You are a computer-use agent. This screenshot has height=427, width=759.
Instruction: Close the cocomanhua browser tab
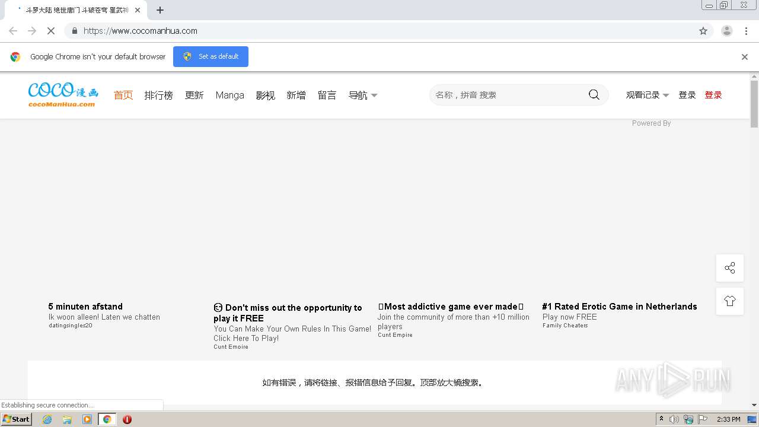pyautogui.click(x=138, y=10)
